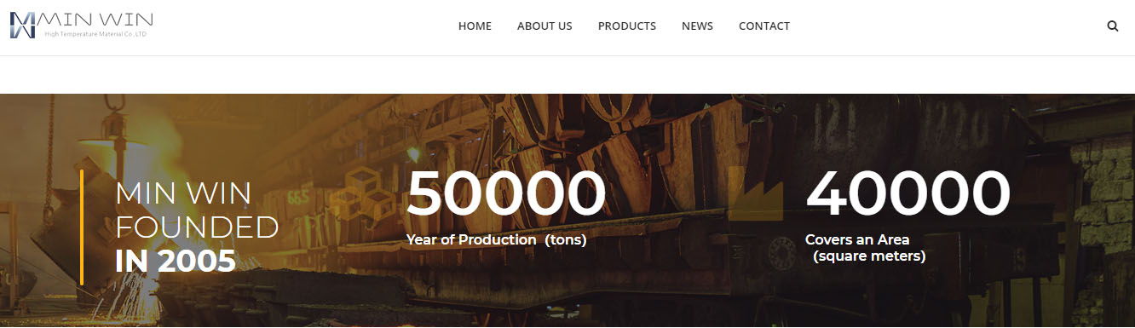Viewport: 1135px width, 328px height.
Task: Open the search magnifier icon
Action: pyautogui.click(x=1112, y=26)
